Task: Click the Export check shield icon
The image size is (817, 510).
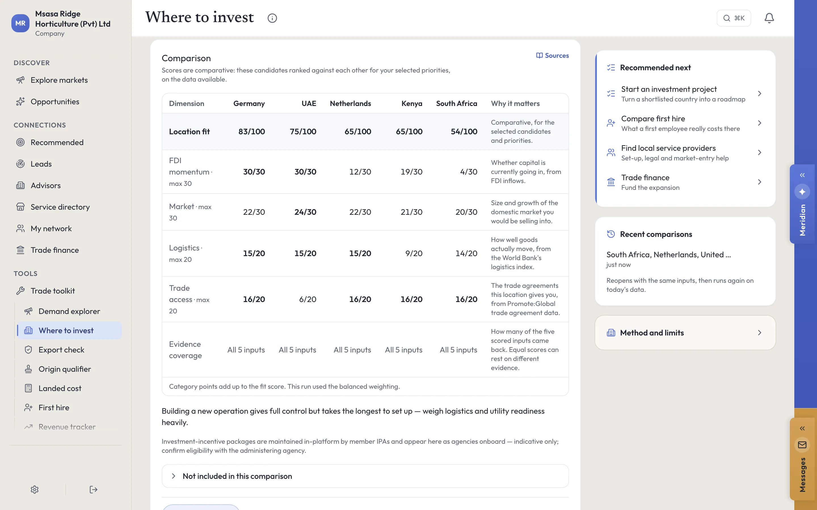Action: (28, 350)
